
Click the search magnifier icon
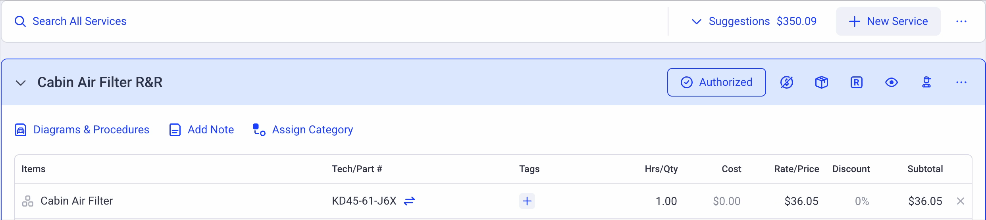coord(20,21)
